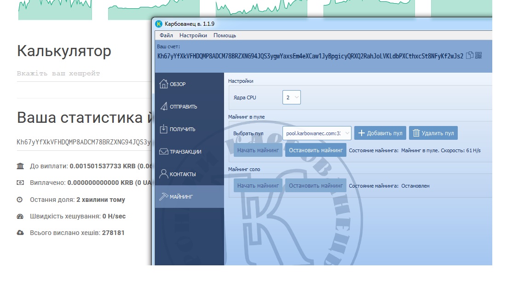Click Удалить пул button
This screenshot has width=530, height=298.
tap(433, 133)
